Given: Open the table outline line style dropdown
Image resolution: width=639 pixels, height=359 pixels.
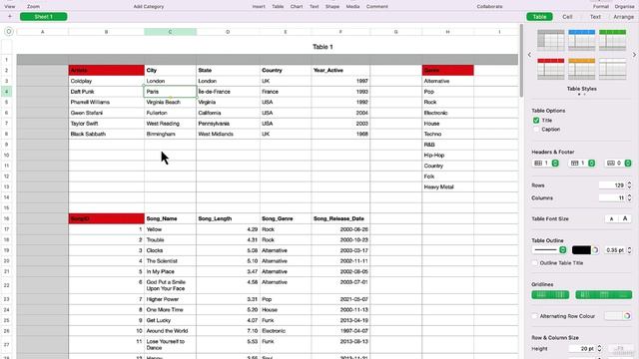Looking at the screenshot, I should (549, 250).
